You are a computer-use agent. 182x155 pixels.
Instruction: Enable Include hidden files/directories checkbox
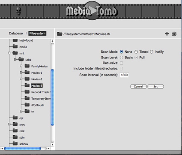[122, 69]
